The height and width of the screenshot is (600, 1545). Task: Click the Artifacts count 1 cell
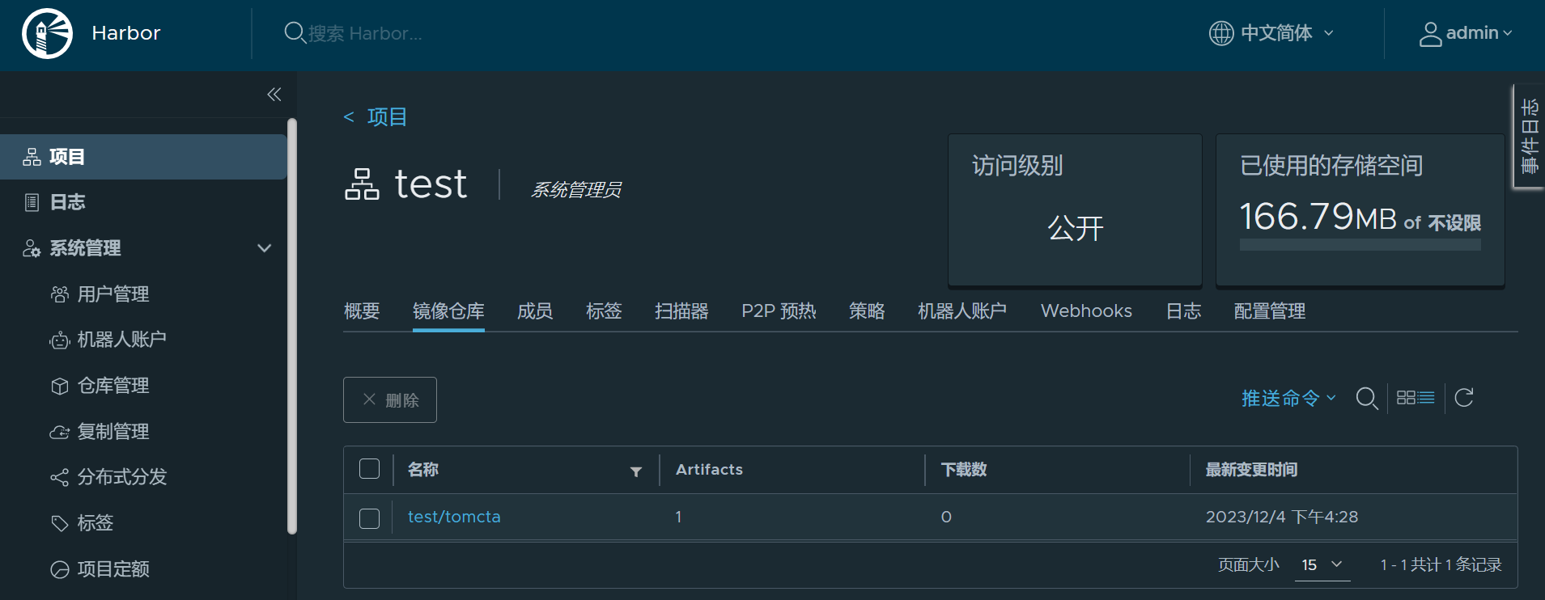(x=678, y=517)
